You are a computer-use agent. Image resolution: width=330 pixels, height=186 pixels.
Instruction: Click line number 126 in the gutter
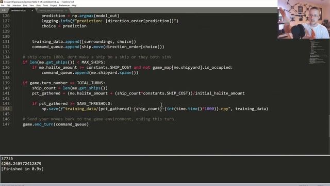(x=6, y=16)
